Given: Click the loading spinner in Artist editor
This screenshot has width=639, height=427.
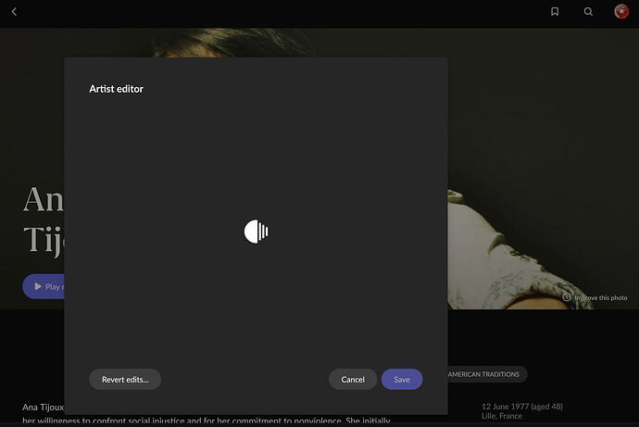Looking at the screenshot, I should coord(256,232).
